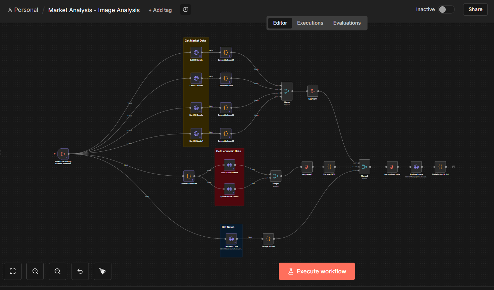494x290 pixels.
Task: Open the Get News Data node
Action: (231, 239)
